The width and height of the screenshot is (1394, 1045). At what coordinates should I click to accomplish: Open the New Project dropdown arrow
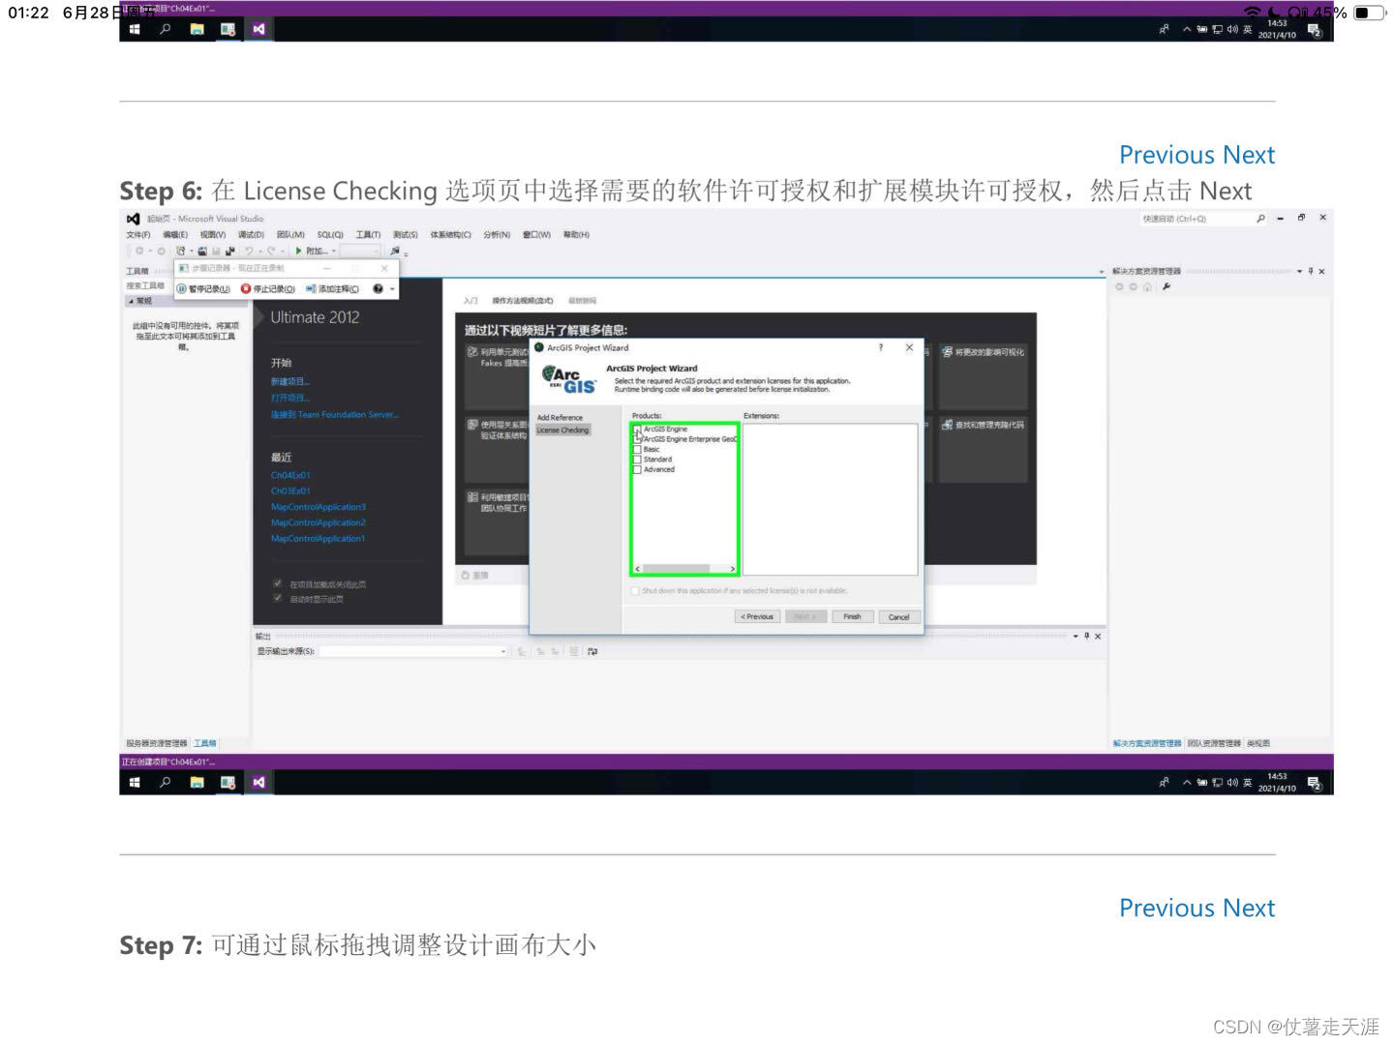(x=191, y=252)
